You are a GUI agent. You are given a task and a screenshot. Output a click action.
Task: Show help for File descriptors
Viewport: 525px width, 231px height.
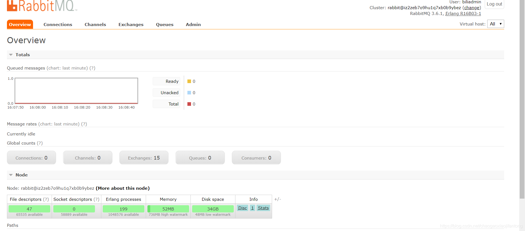click(46, 199)
